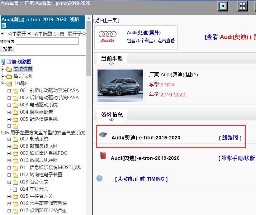
Task: Click folder icon of 安装位置
Action: pos(9,70)
